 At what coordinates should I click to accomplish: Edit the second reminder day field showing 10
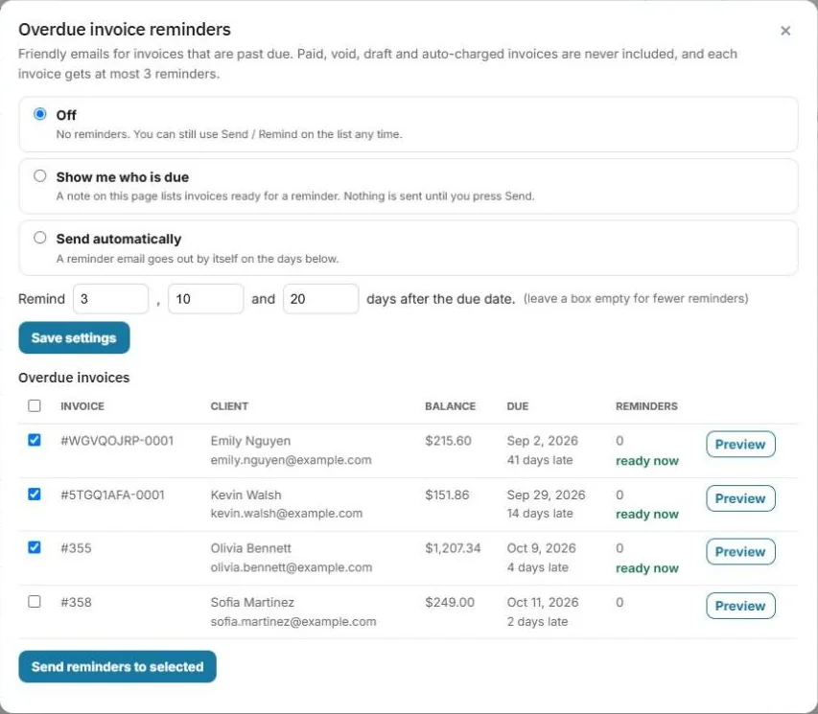pos(205,299)
